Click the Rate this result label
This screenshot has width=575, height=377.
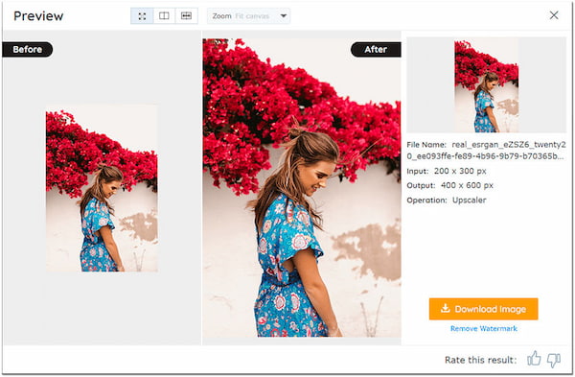[x=480, y=360]
